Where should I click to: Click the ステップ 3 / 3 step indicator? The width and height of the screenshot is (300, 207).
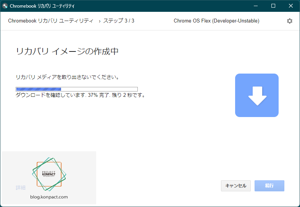pos(119,21)
